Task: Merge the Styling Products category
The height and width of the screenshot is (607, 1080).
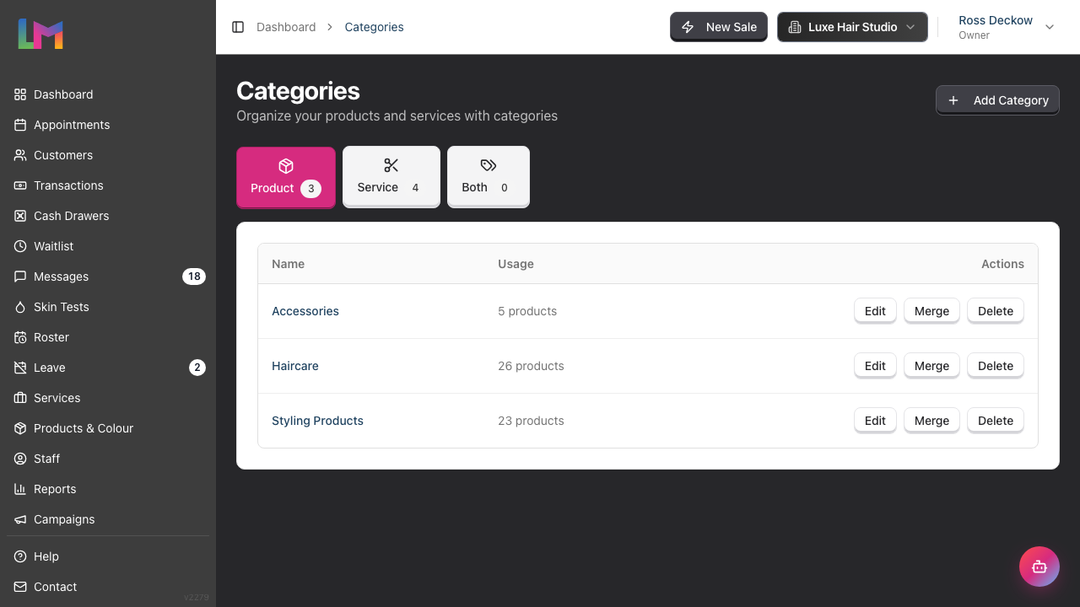Action: tap(931, 421)
